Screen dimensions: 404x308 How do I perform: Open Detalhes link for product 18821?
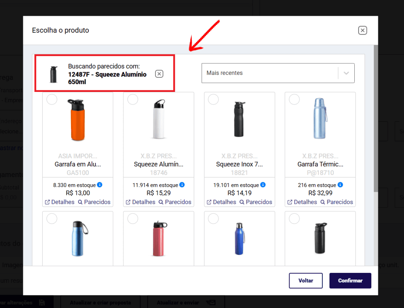tap(221, 202)
